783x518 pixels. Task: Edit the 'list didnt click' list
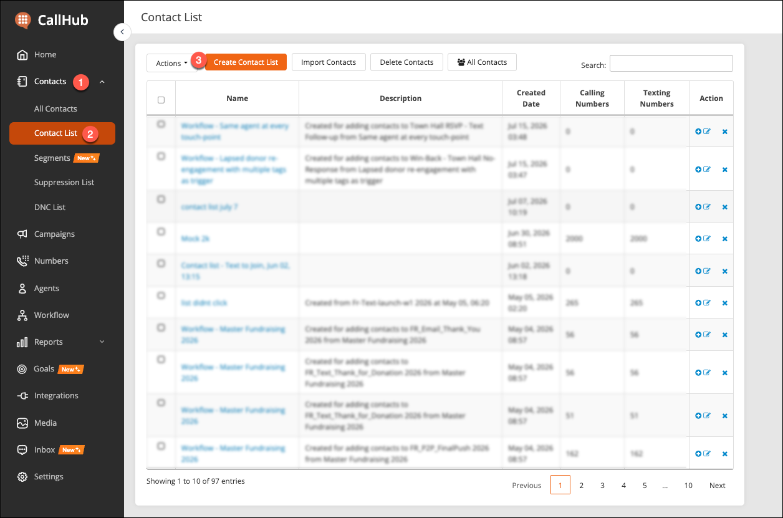[x=707, y=303]
